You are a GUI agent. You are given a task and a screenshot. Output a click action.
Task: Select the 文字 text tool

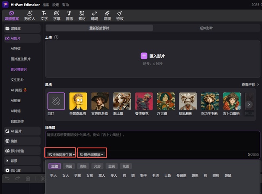click(44, 16)
